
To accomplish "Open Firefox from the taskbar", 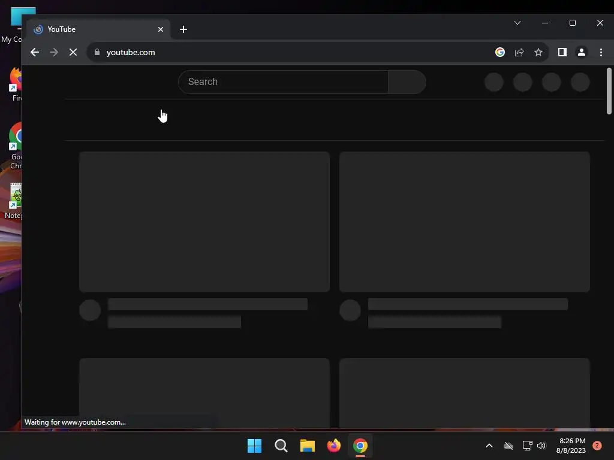I will point(333,446).
